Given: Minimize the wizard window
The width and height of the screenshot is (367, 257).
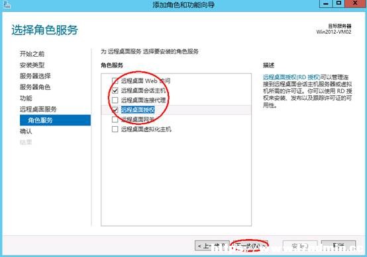Looking at the screenshot, I should tap(326, 3).
